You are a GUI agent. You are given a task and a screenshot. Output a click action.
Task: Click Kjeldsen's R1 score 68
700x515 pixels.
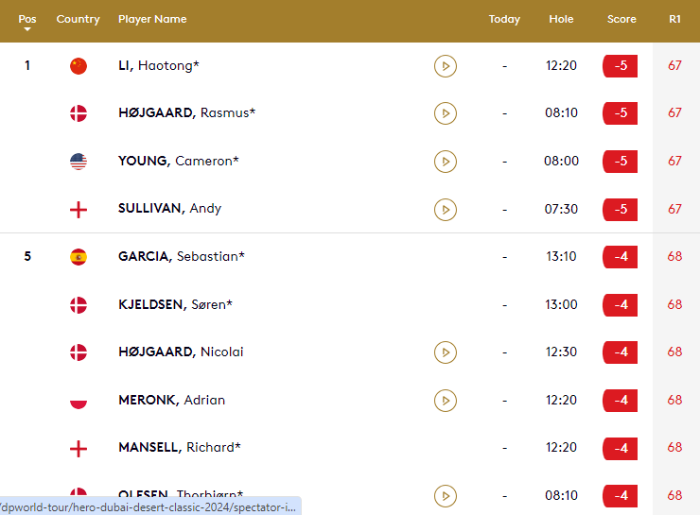[674, 305]
